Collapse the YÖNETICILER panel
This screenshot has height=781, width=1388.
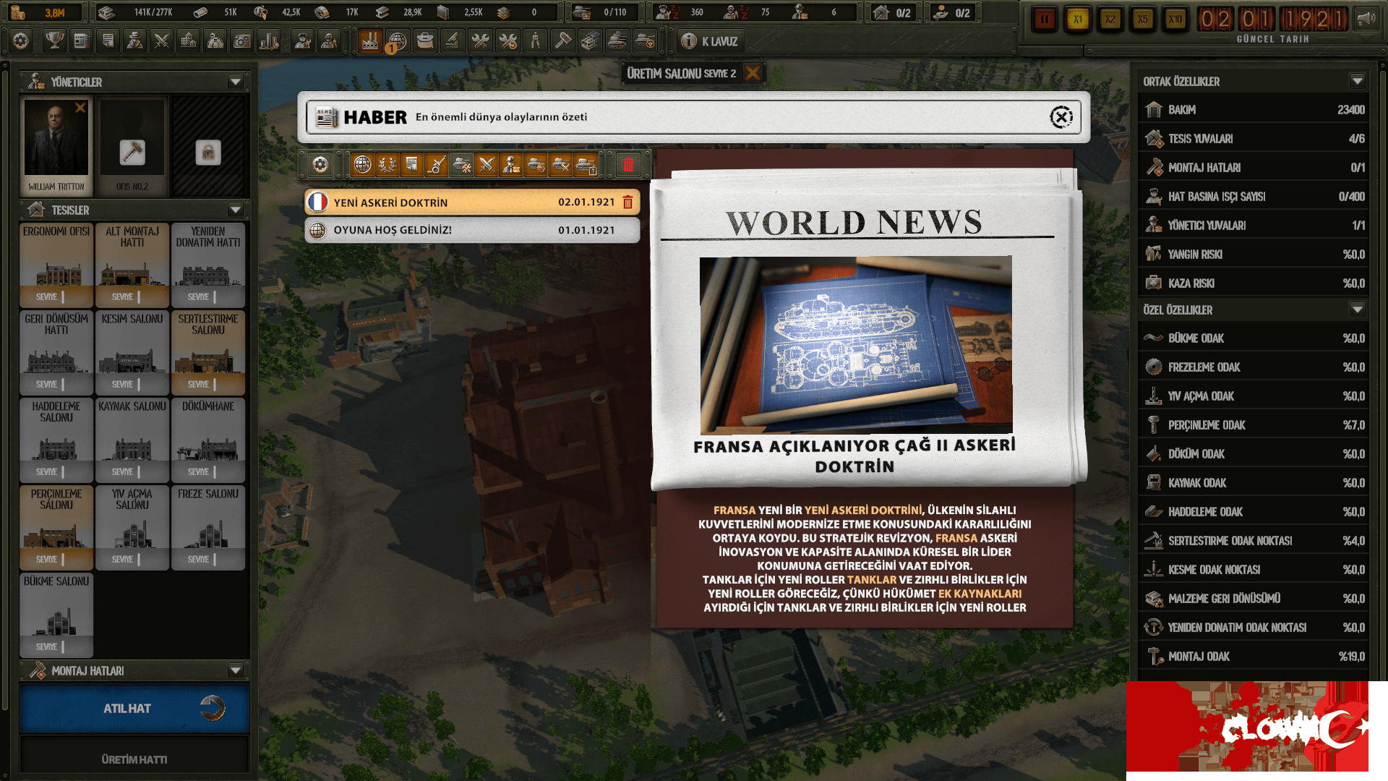tap(234, 82)
